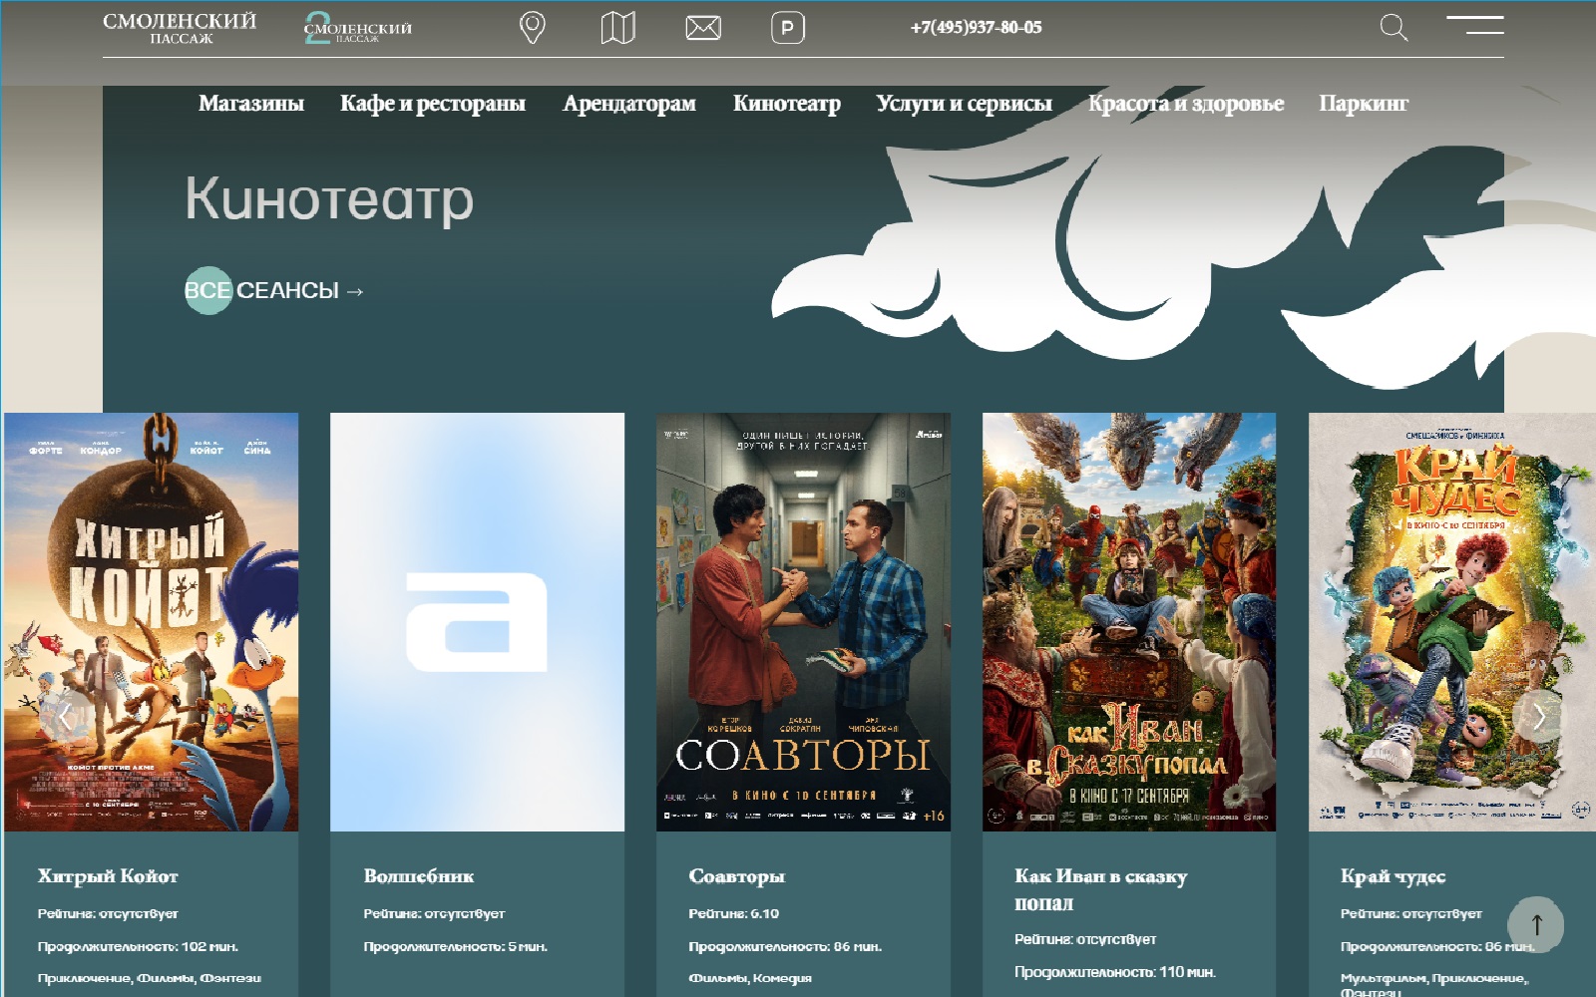Screen dimensions: 1596x997
Task: Open the Смоленский Пассаж 2 logo link
Action: click(358, 29)
